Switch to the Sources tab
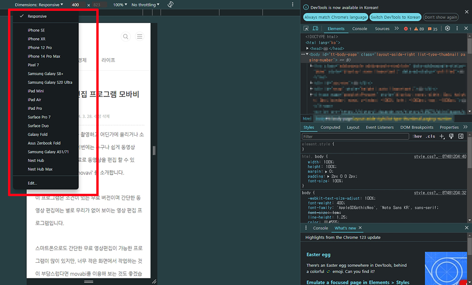Viewport: 472px width, 285px height. 382,29
